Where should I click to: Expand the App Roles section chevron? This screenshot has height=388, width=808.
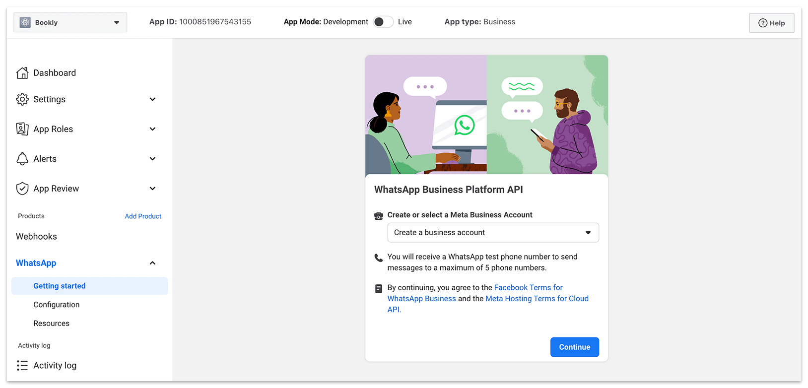pos(153,129)
